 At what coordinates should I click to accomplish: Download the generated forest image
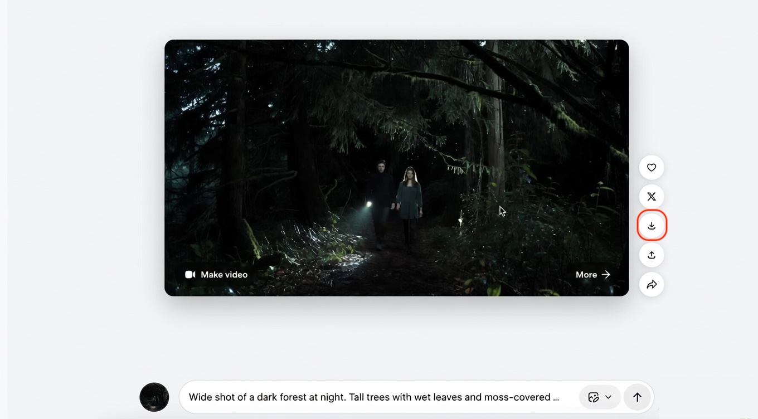(651, 226)
